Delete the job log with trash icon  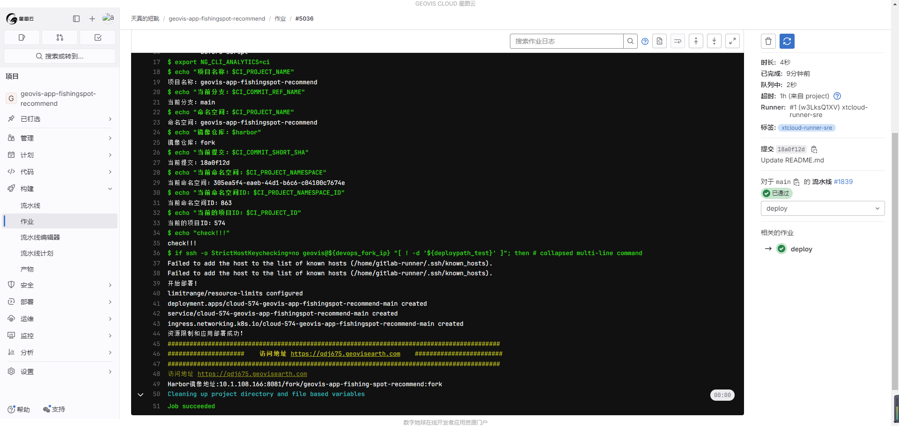(x=768, y=41)
